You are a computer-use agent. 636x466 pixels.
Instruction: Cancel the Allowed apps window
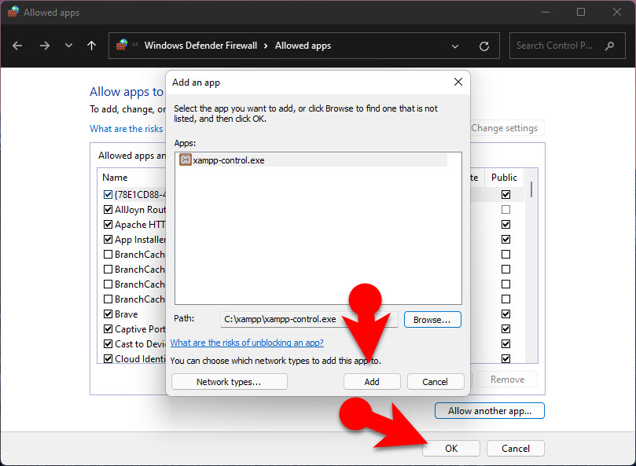click(x=516, y=448)
